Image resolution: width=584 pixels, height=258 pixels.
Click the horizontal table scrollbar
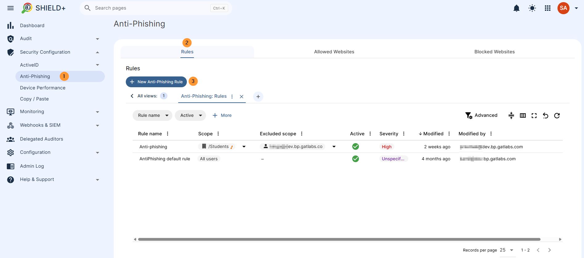click(339, 239)
